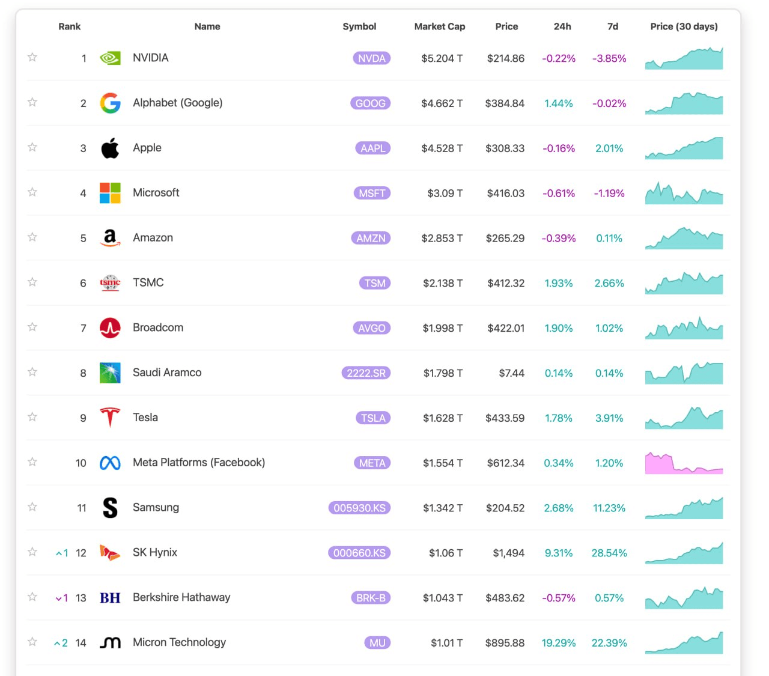Open the Berkshire Hathaway name link
This screenshot has height=676, width=769.
(181, 597)
